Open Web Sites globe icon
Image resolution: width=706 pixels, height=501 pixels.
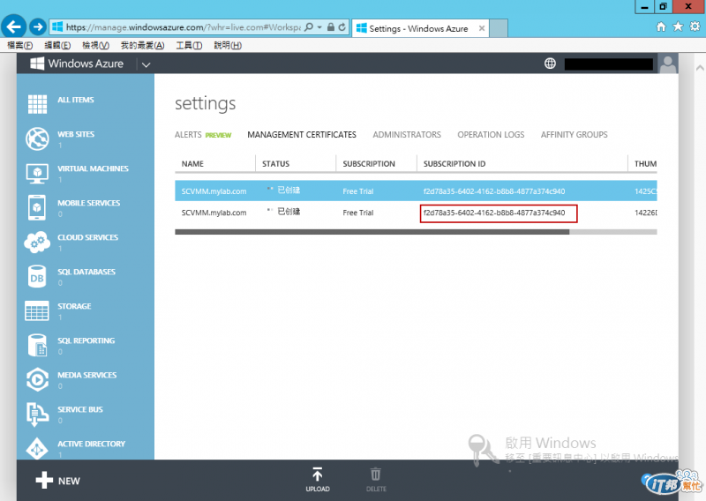click(x=37, y=138)
